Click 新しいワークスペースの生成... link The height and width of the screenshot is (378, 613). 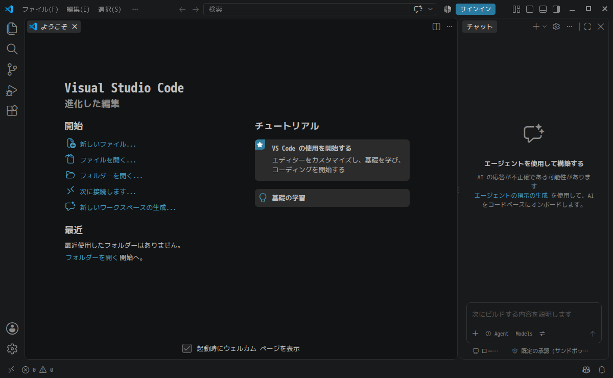pos(128,207)
